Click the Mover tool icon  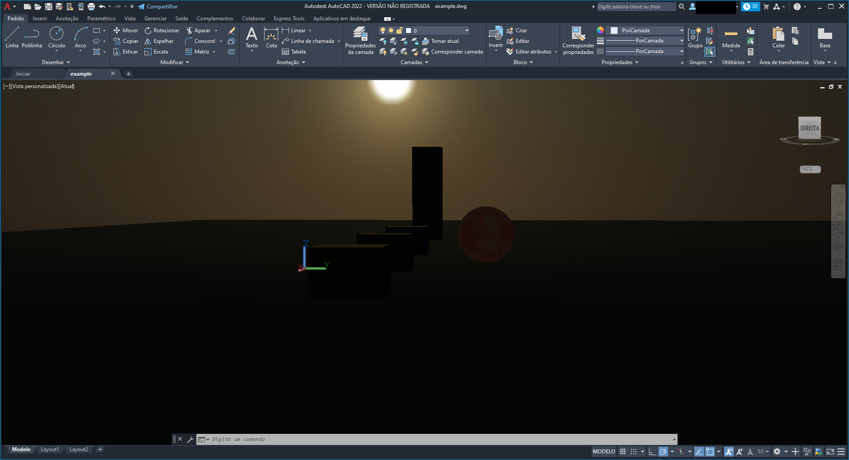[x=117, y=31]
